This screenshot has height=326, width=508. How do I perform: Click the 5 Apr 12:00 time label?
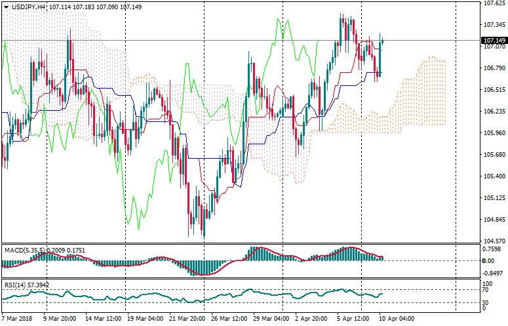(x=354, y=319)
